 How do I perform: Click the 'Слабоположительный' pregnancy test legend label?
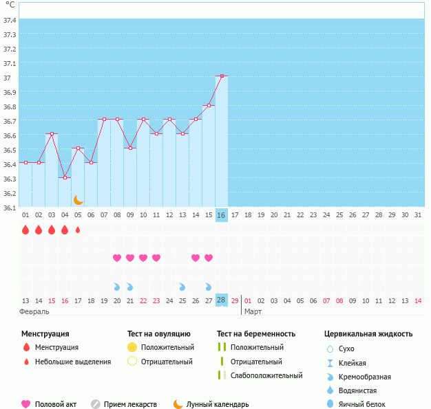coord(266,375)
